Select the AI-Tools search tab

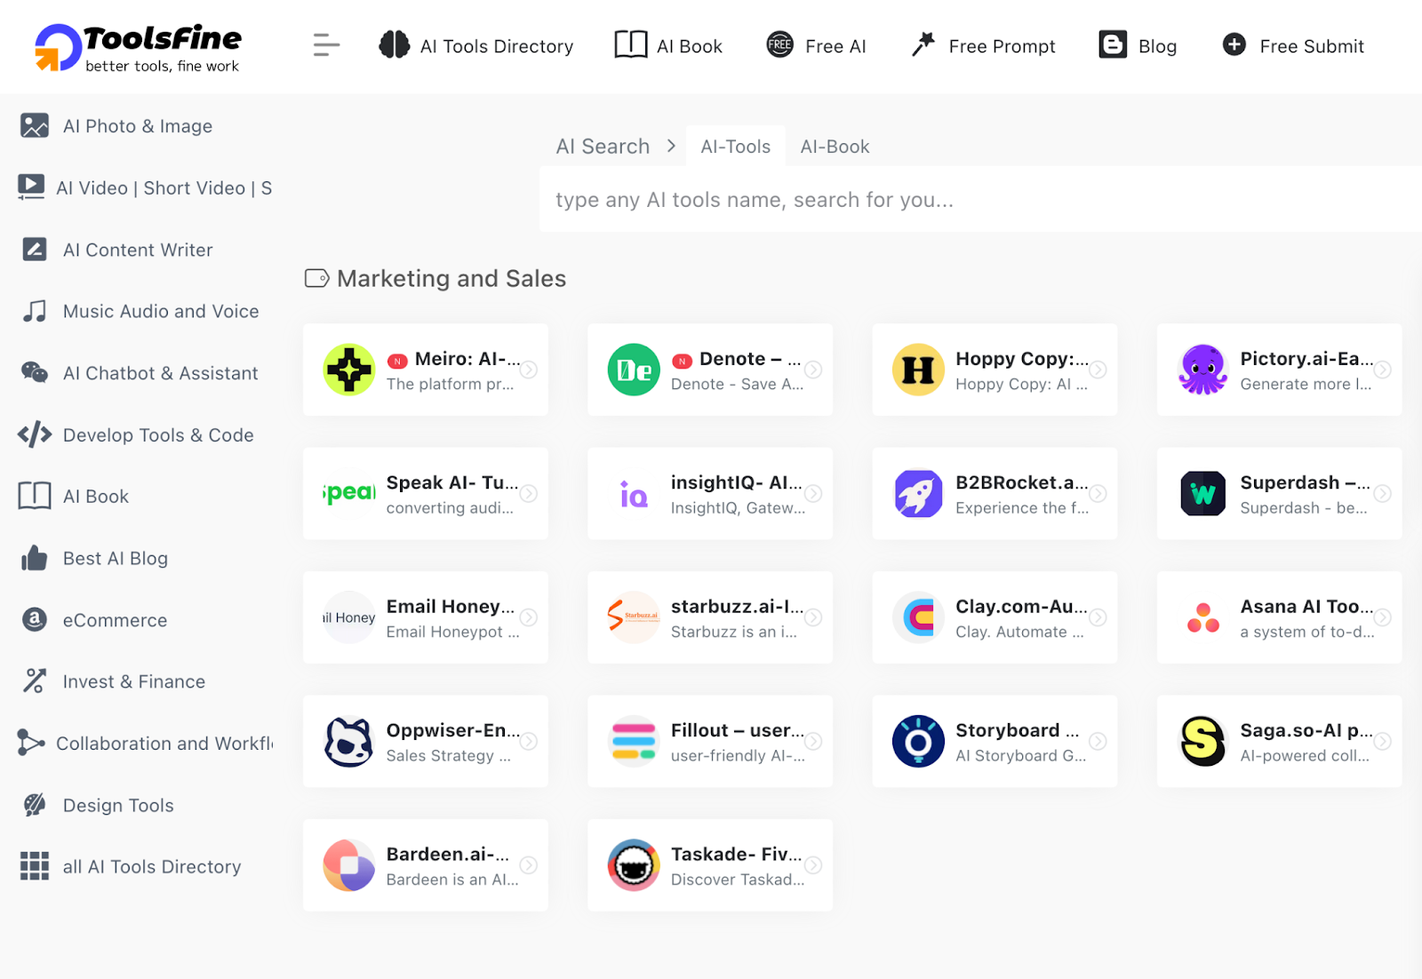pos(736,147)
